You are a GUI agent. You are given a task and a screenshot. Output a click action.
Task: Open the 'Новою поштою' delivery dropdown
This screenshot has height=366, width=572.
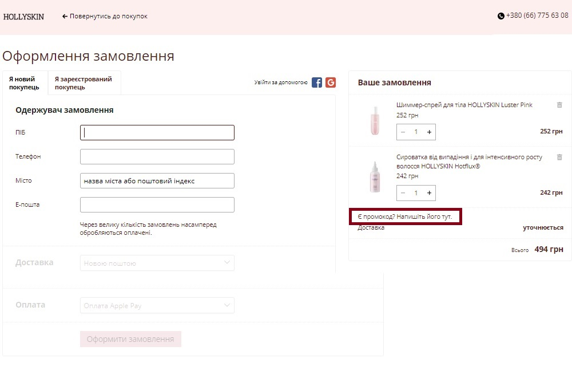click(157, 263)
